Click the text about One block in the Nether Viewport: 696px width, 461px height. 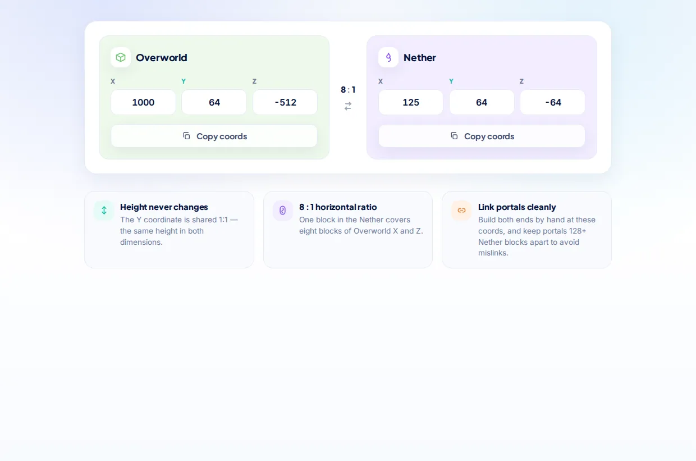(361, 225)
